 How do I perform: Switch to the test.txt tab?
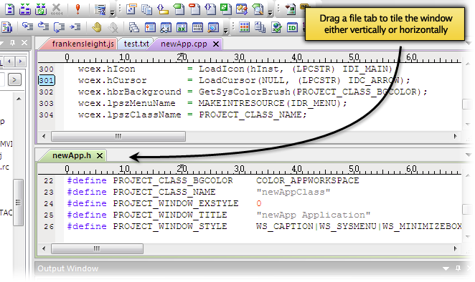click(136, 44)
